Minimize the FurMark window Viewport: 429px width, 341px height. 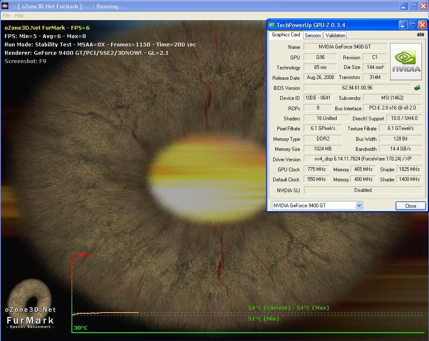tap(404, 6)
